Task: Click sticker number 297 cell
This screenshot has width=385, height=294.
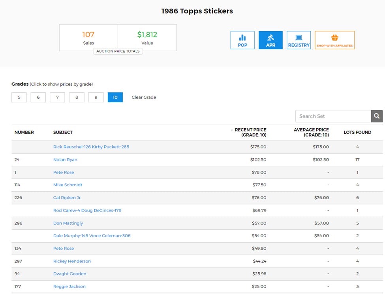Action: click(x=18, y=261)
